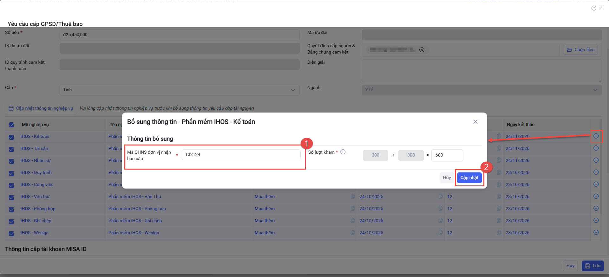Image resolution: width=609 pixels, height=277 pixels.
Task: Click the Lưu save button
Action: [x=593, y=266]
